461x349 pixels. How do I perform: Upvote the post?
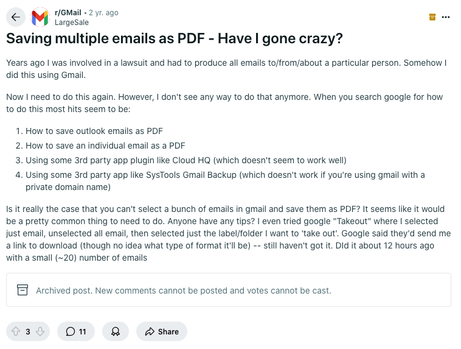coord(15,331)
